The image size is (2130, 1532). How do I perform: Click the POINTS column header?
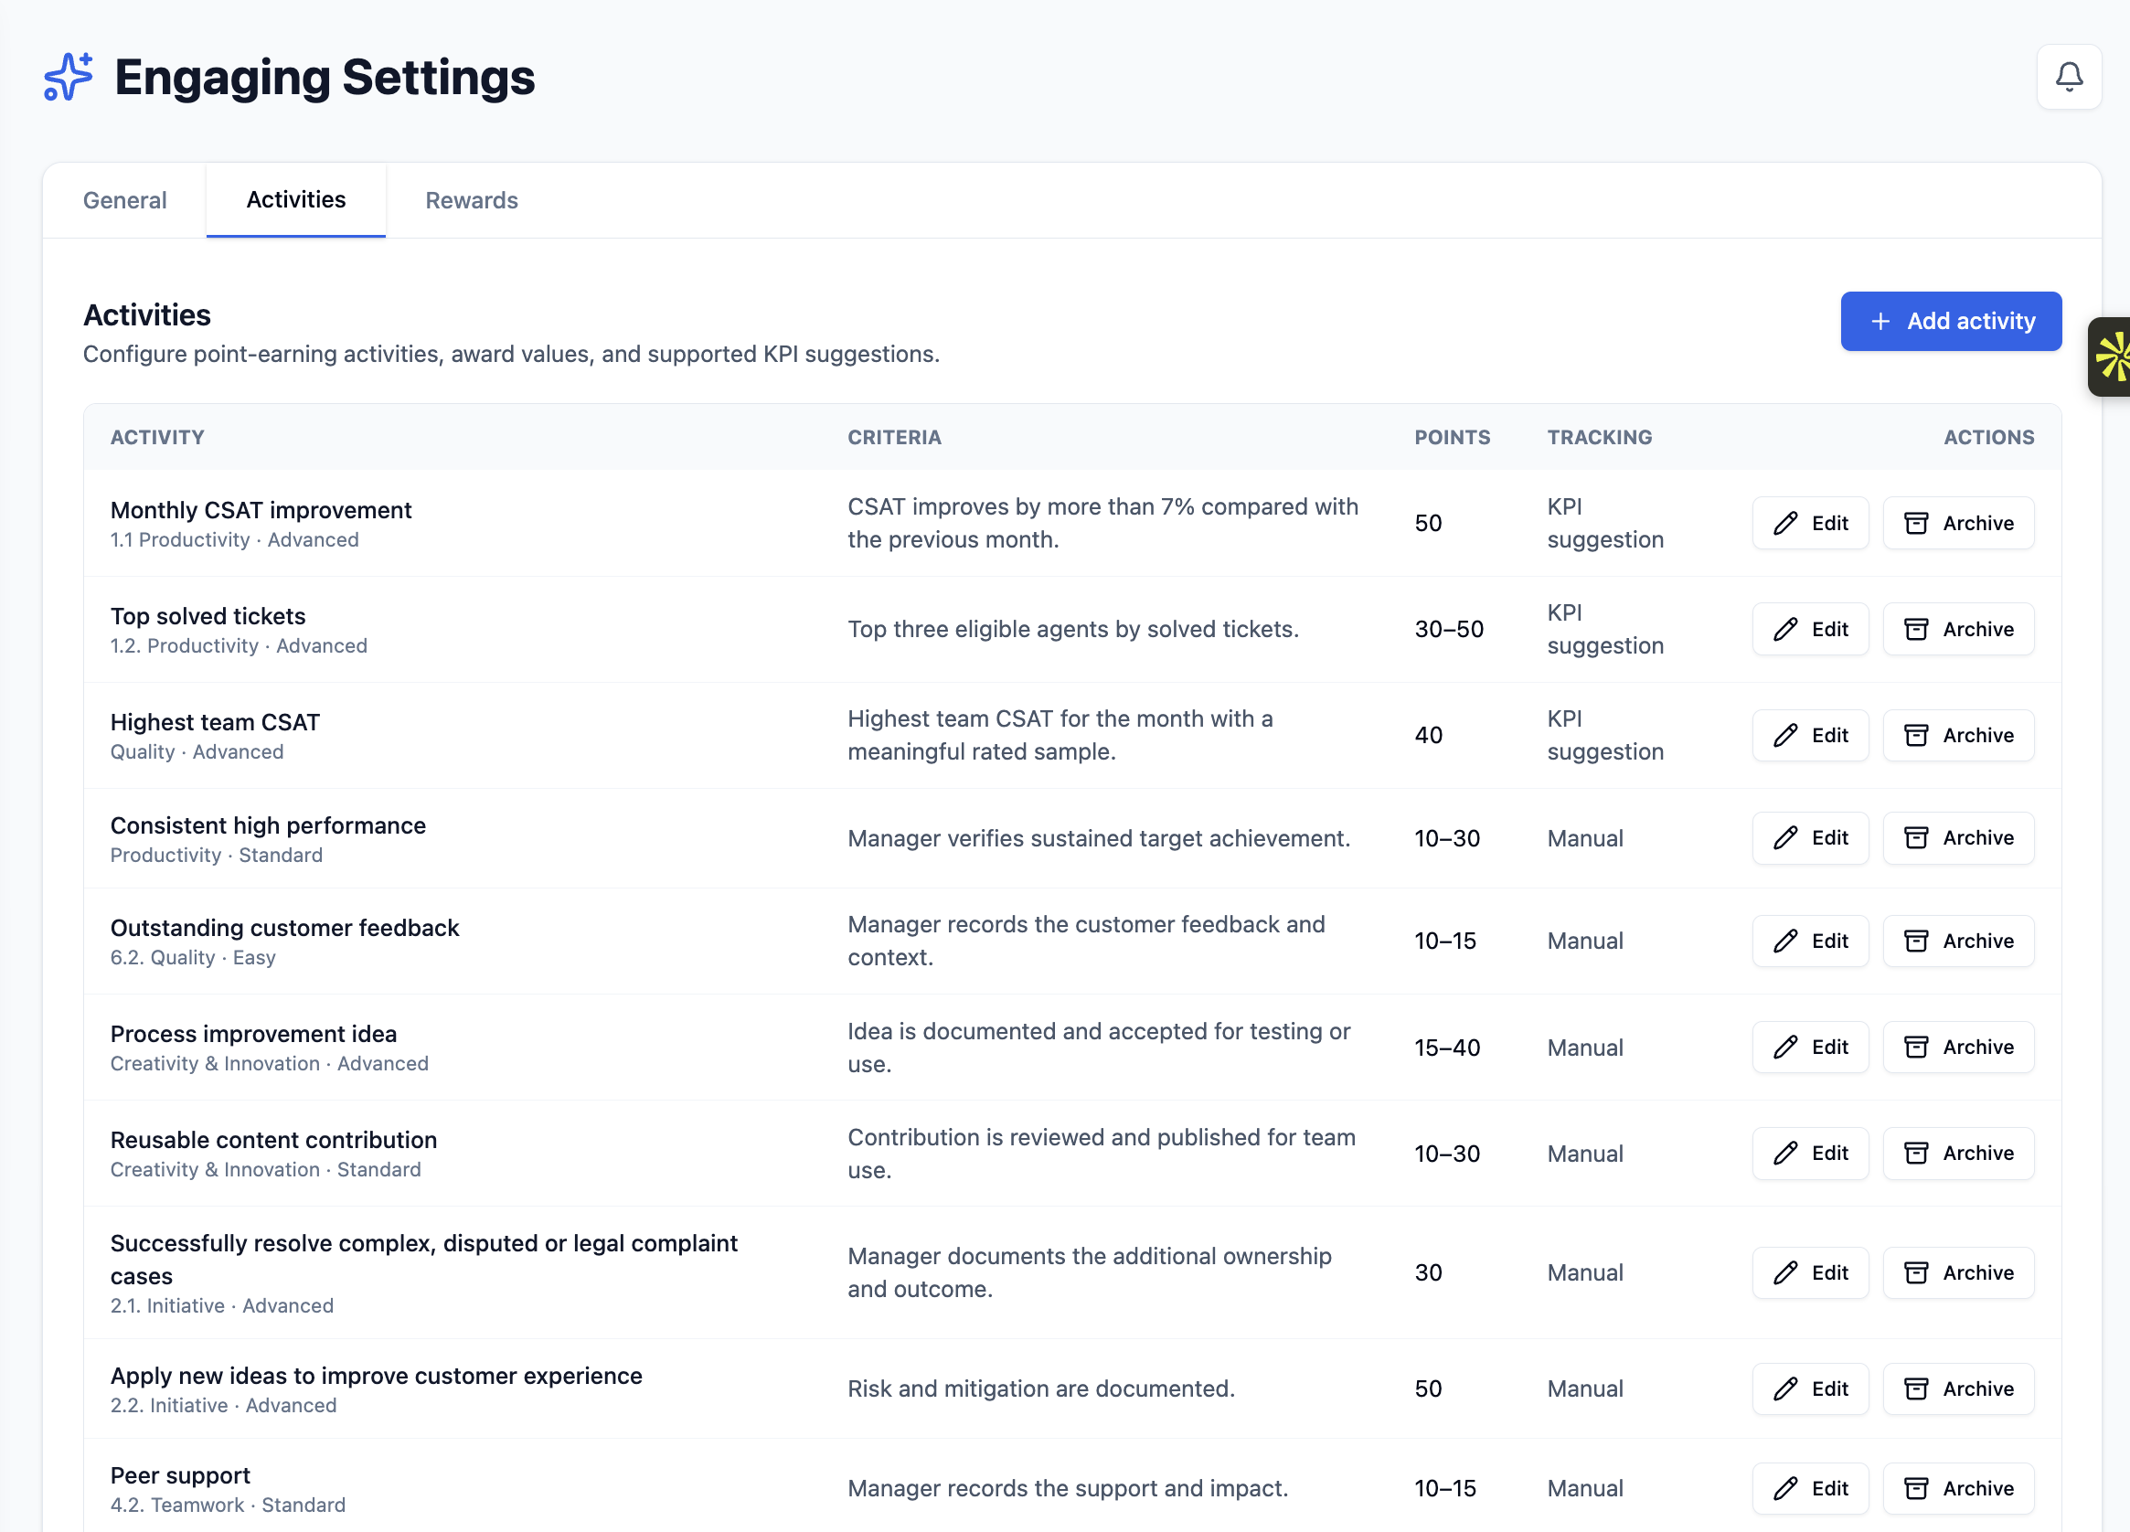pos(1452,438)
